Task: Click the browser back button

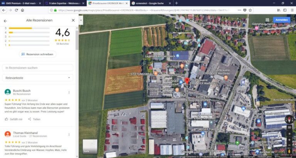Action: tap(4, 10)
